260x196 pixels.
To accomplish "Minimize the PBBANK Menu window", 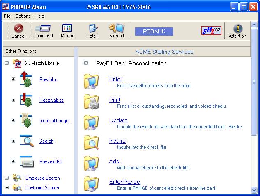I will (x=234, y=7).
